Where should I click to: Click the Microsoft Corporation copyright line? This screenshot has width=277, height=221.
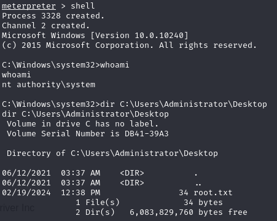129,45
